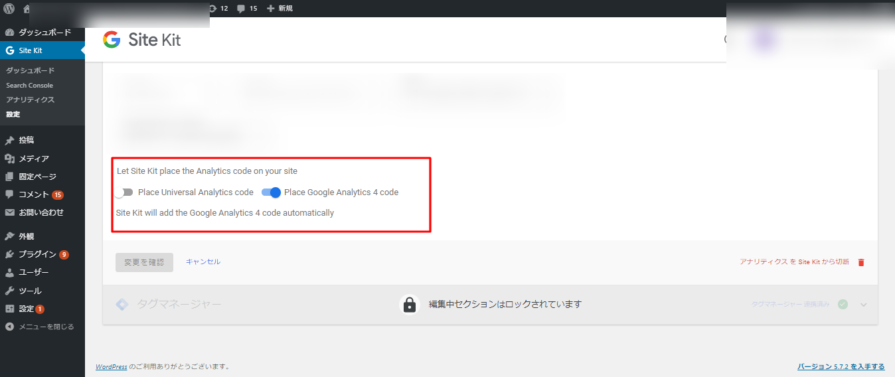Open 投稿 via its pushpin icon
Image resolution: width=895 pixels, height=377 pixels.
9,141
